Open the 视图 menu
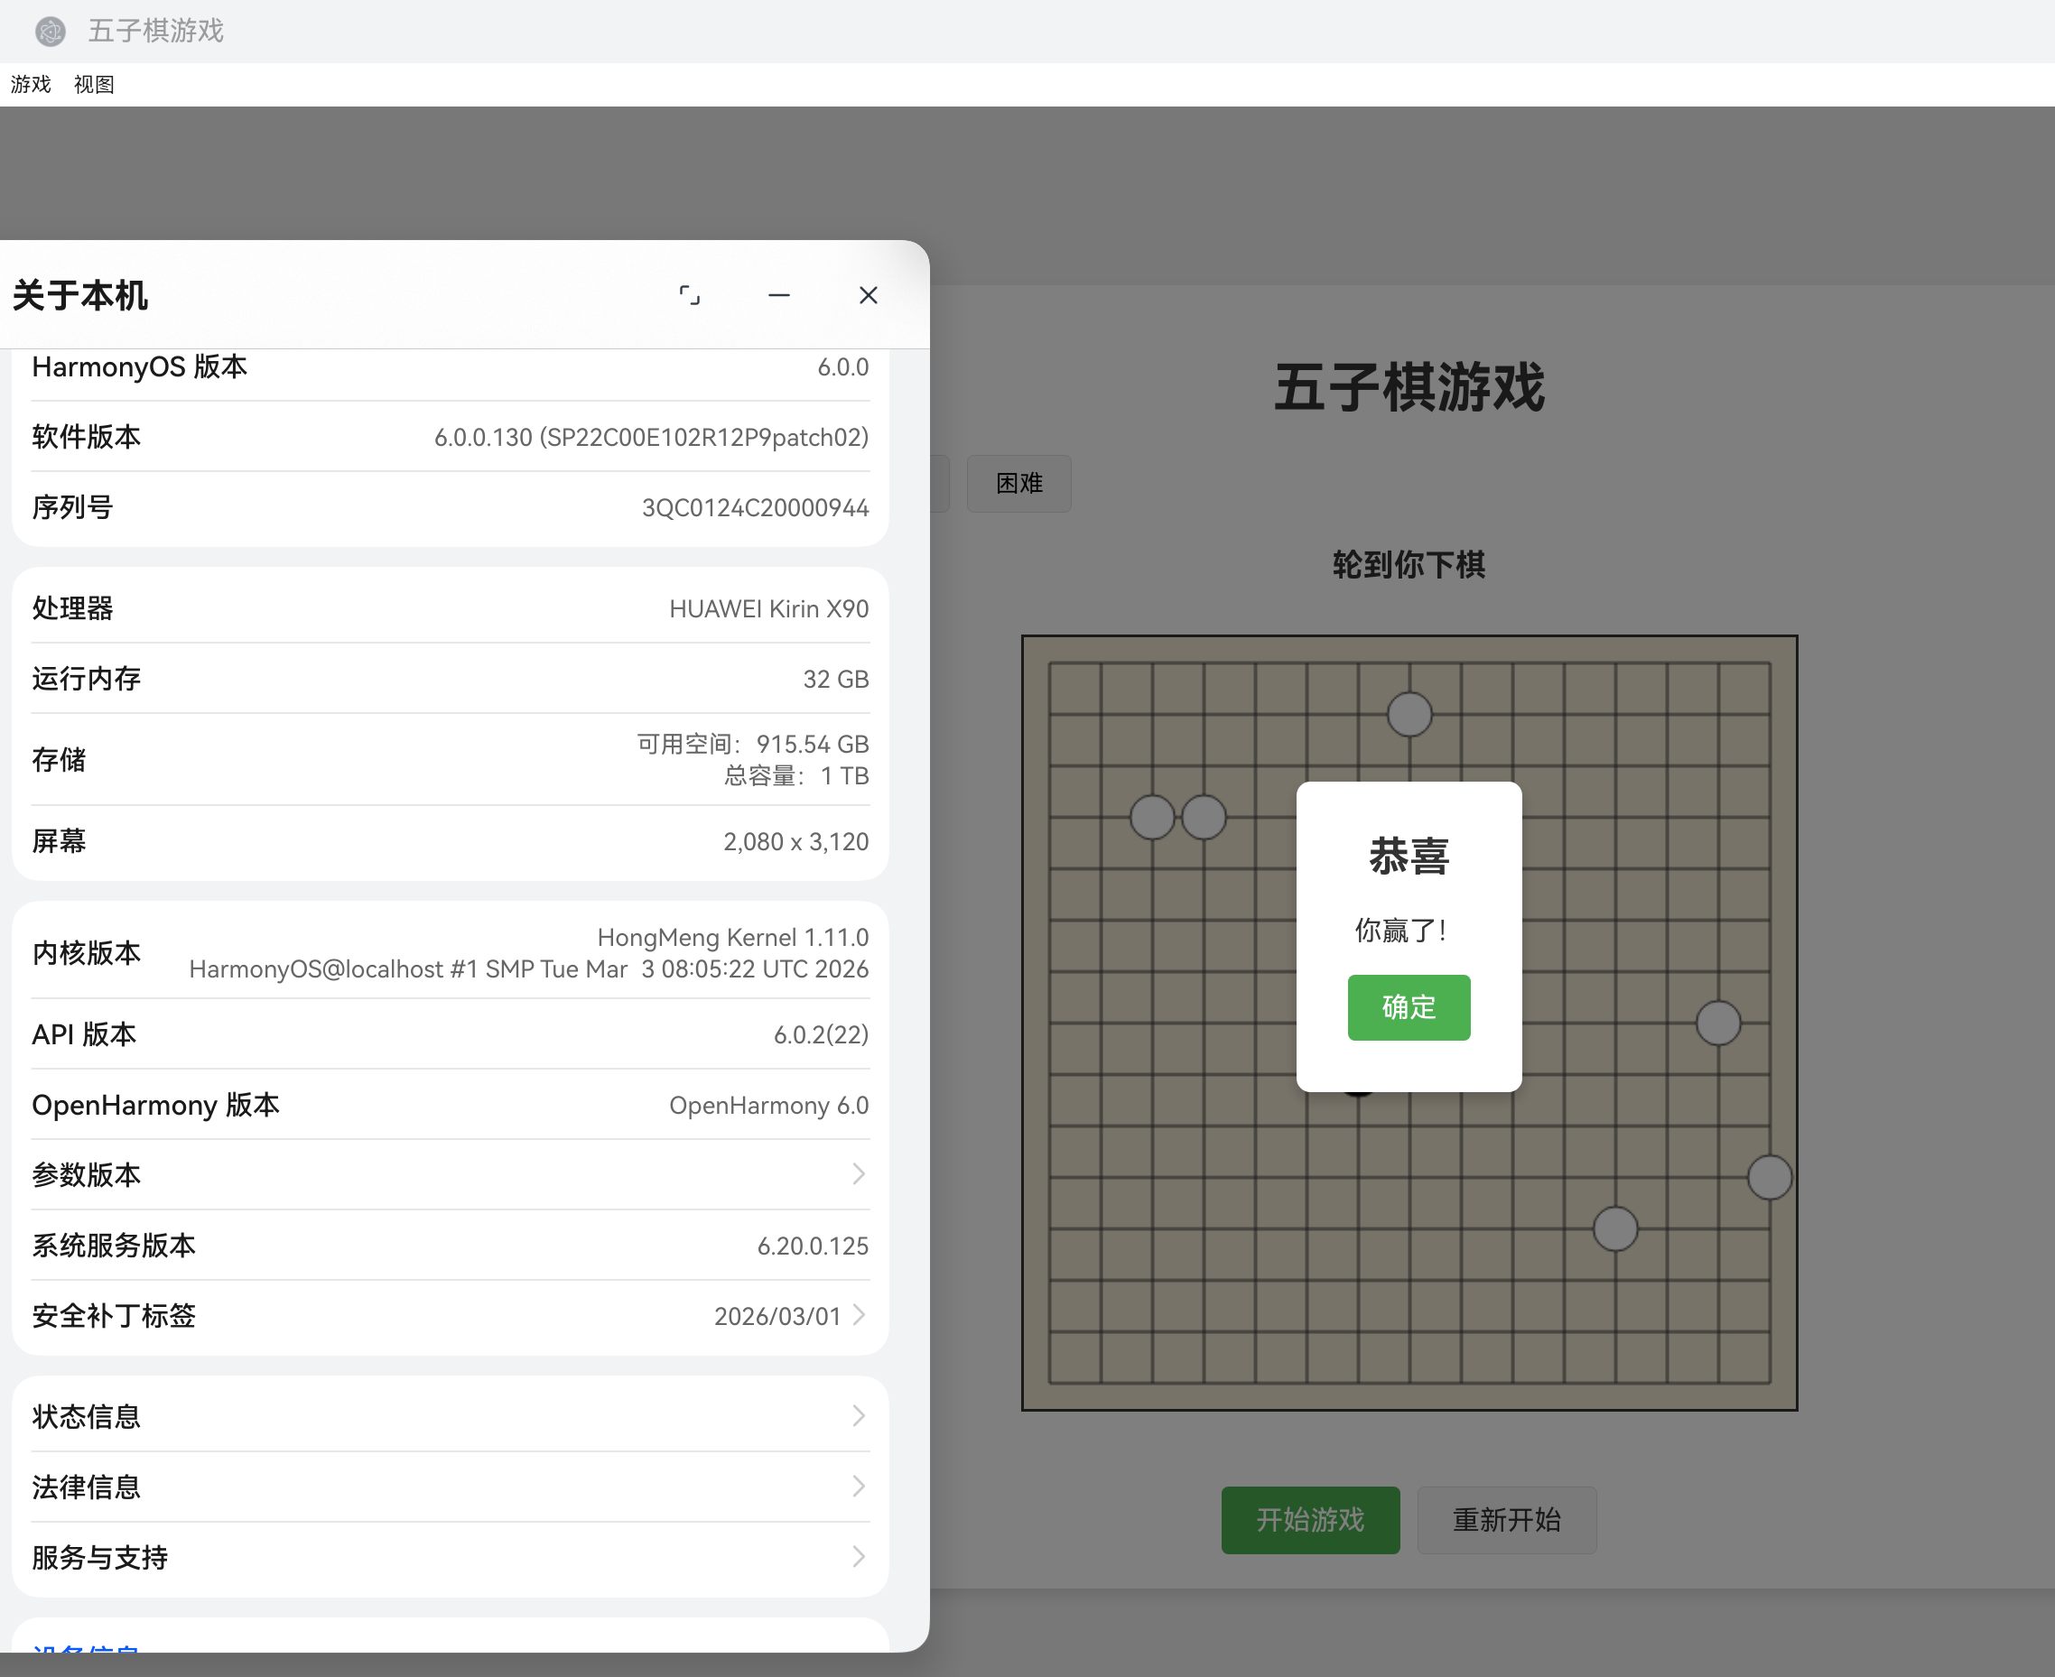 click(94, 85)
